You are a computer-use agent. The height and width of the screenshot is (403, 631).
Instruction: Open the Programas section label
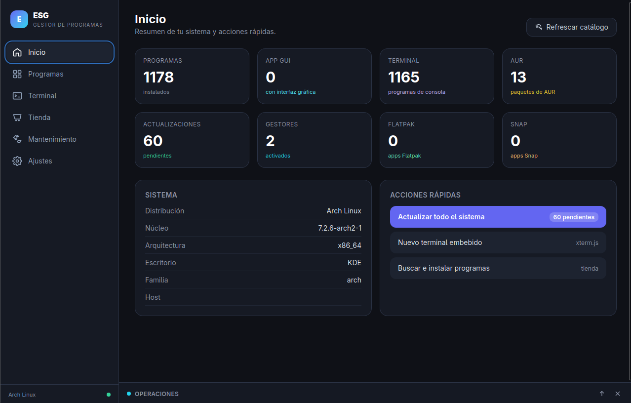[x=46, y=74]
